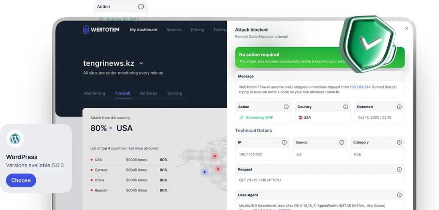Click info icon in Source card
This screenshot has width=439, height=210.
pyautogui.click(x=341, y=142)
